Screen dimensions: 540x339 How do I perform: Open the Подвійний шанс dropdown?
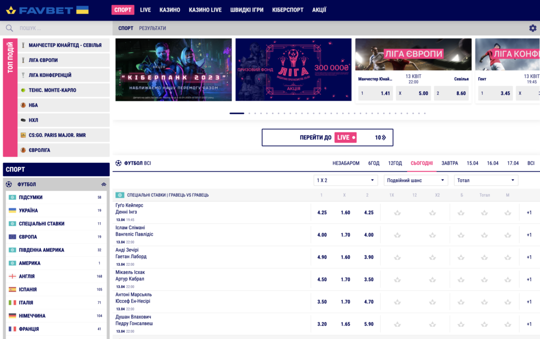tap(416, 180)
